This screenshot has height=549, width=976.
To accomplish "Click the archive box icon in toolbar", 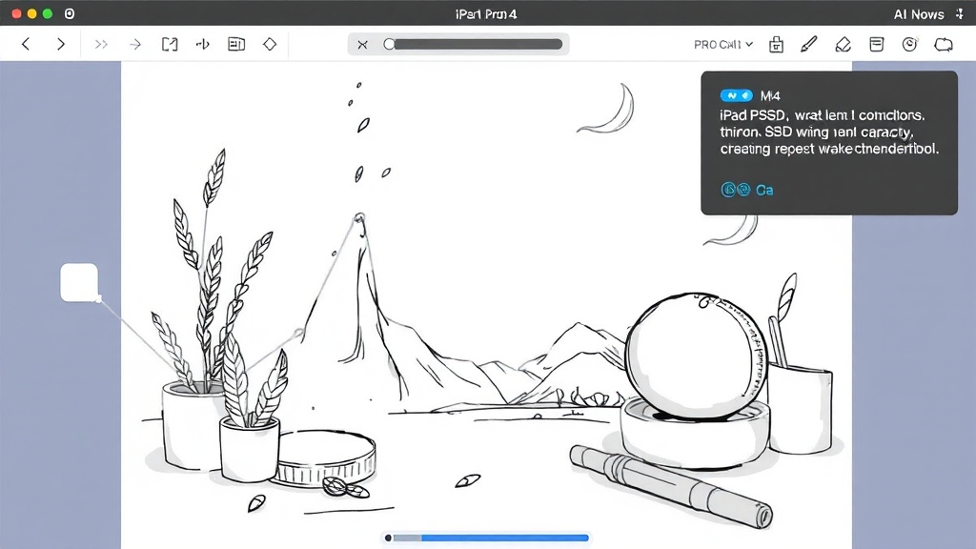I will pos(876,44).
